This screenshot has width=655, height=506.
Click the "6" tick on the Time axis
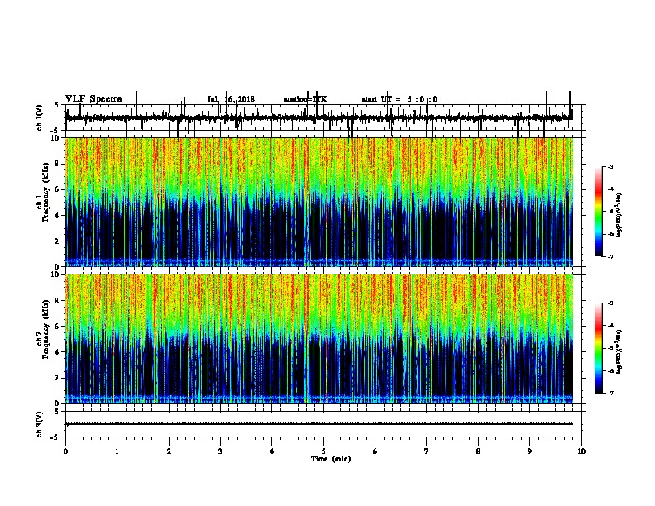click(375, 451)
